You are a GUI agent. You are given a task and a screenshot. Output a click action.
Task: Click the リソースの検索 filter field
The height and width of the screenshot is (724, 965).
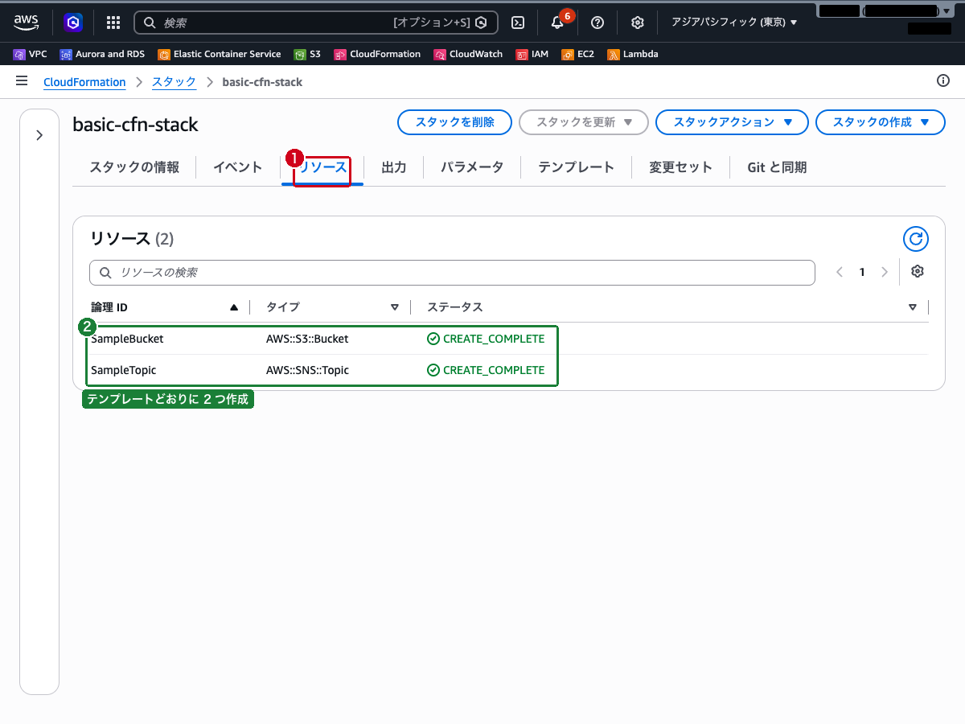(x=452, y=273)
